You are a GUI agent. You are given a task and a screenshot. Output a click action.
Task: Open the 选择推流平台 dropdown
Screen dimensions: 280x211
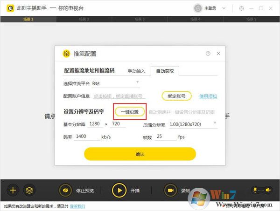coord(116,83)
